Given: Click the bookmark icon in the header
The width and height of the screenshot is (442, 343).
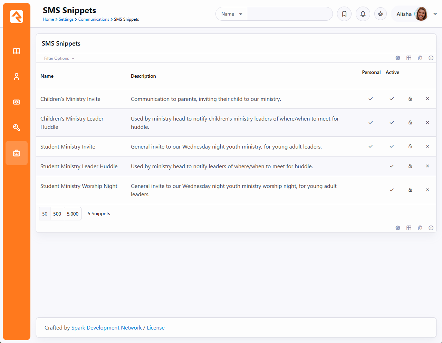Looking at the screenshot, I should pos(344,14).
